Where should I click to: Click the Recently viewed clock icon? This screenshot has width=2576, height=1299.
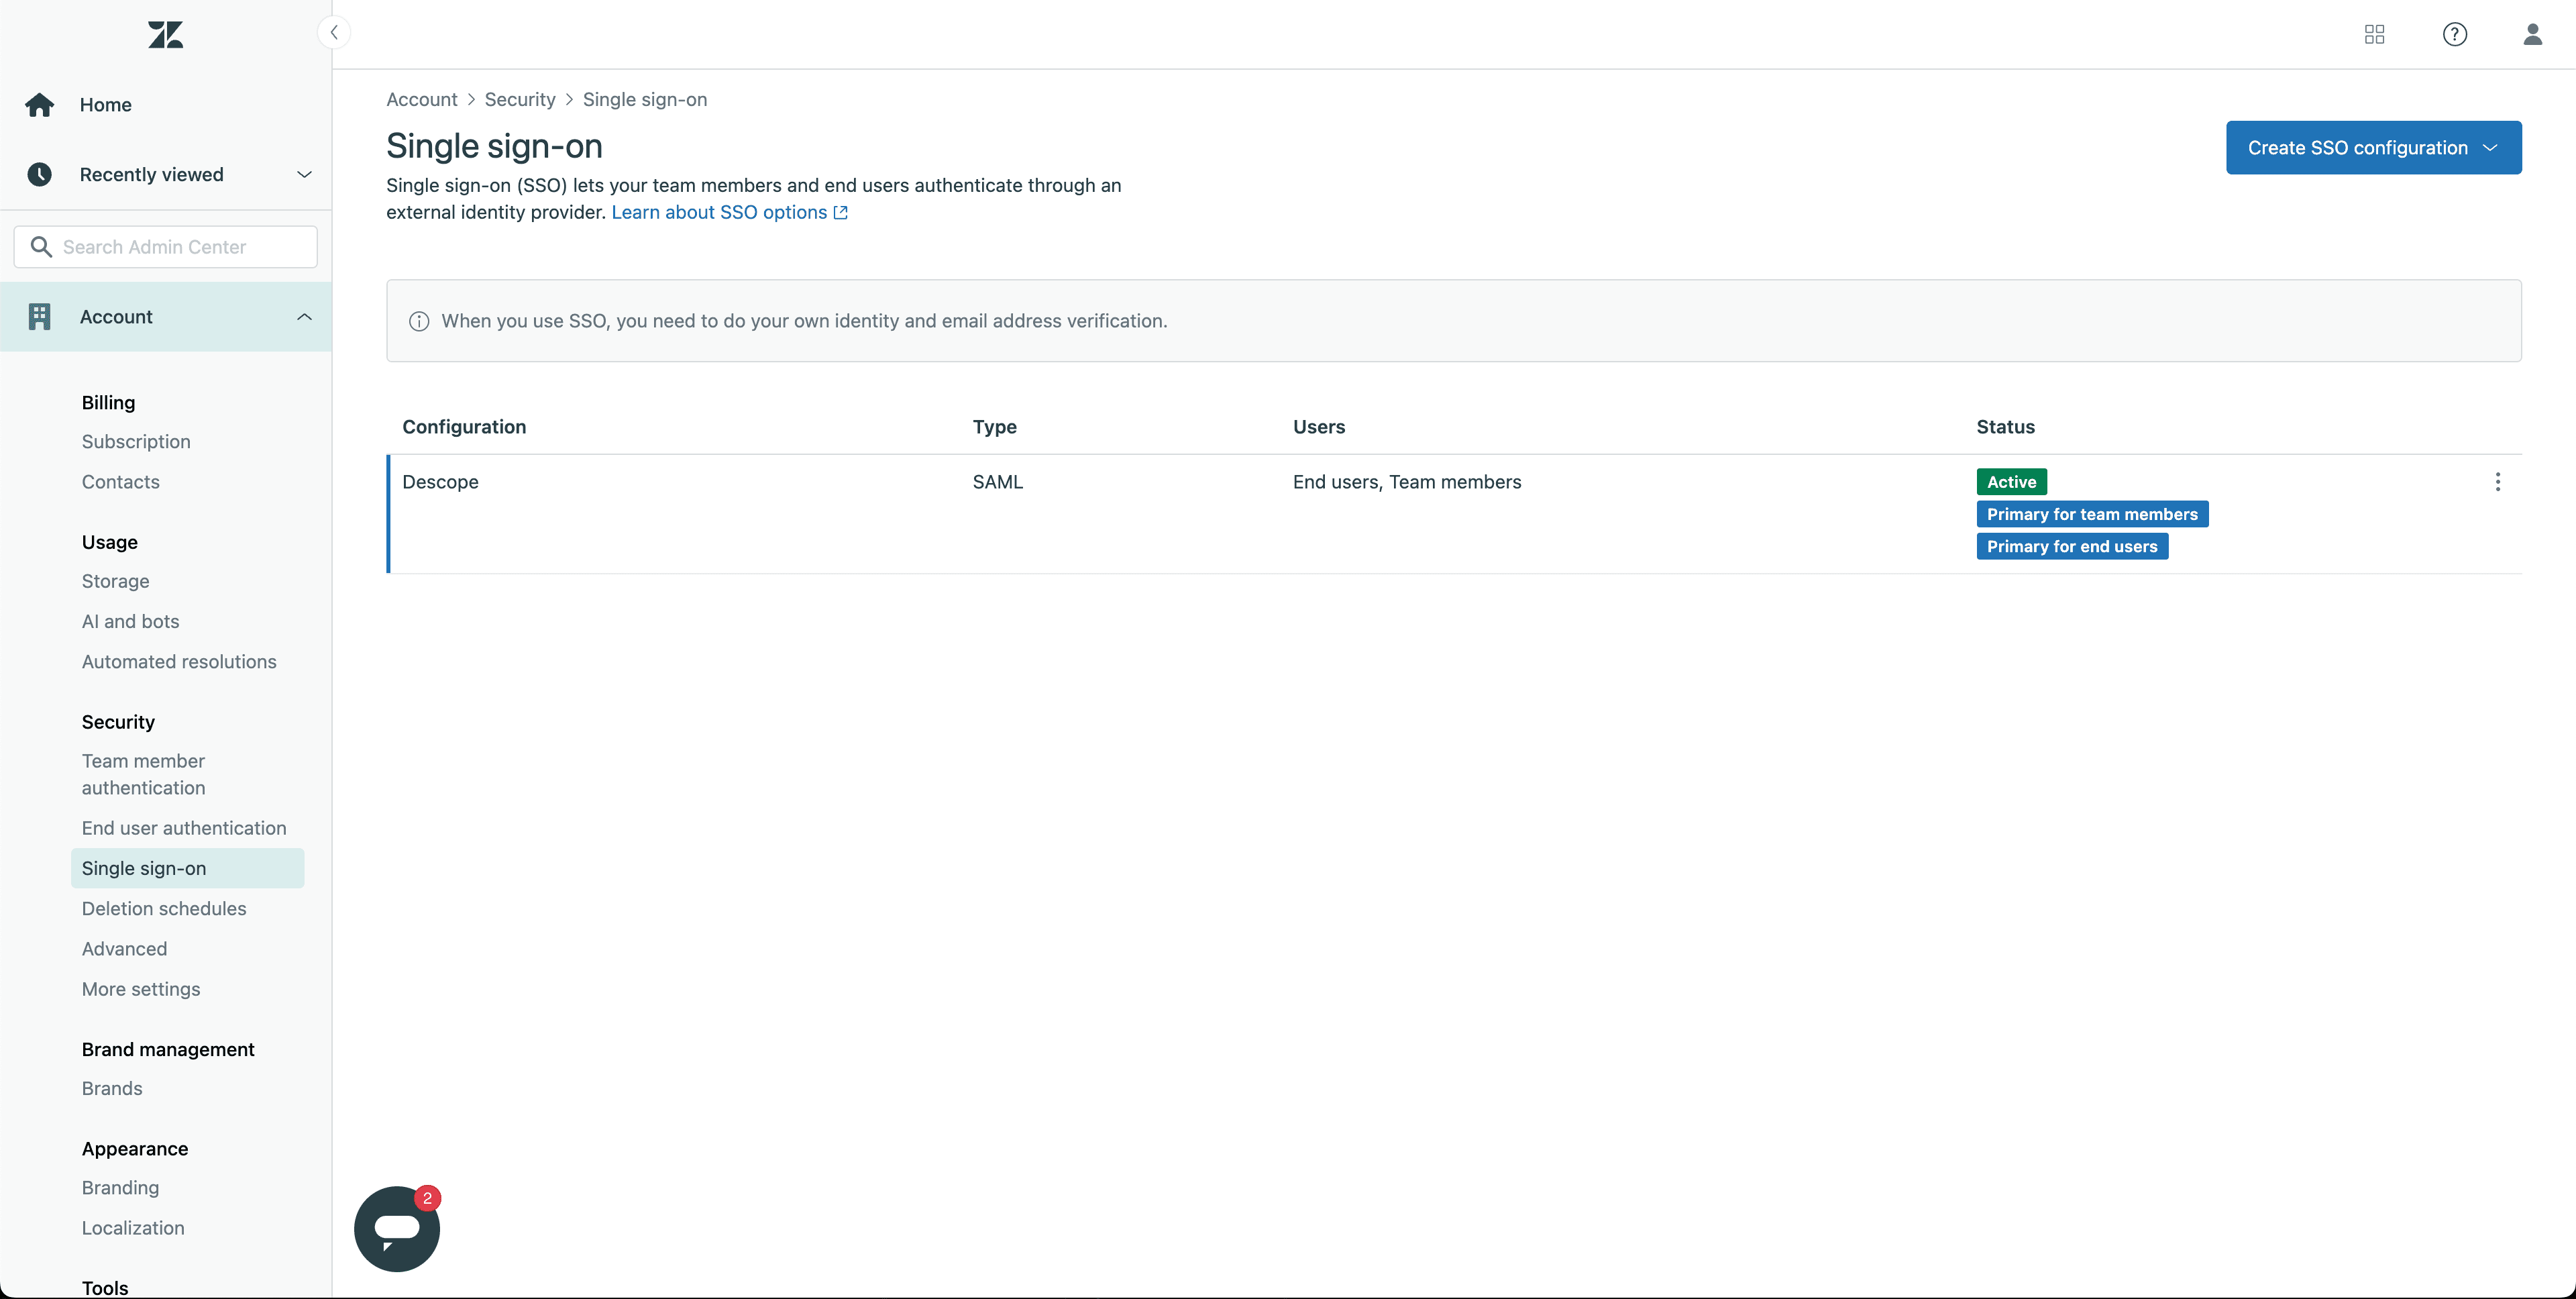(x=40, y=174)
